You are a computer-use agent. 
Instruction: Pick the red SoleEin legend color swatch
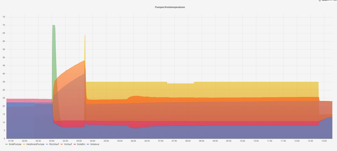tap(75, 144)
